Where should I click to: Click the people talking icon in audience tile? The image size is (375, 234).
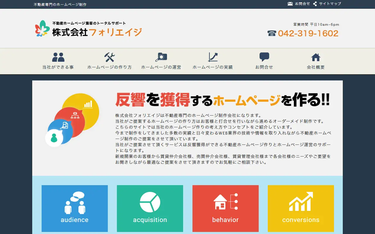[75, 203]
